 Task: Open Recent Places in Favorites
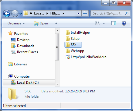(x=27, y=52)
